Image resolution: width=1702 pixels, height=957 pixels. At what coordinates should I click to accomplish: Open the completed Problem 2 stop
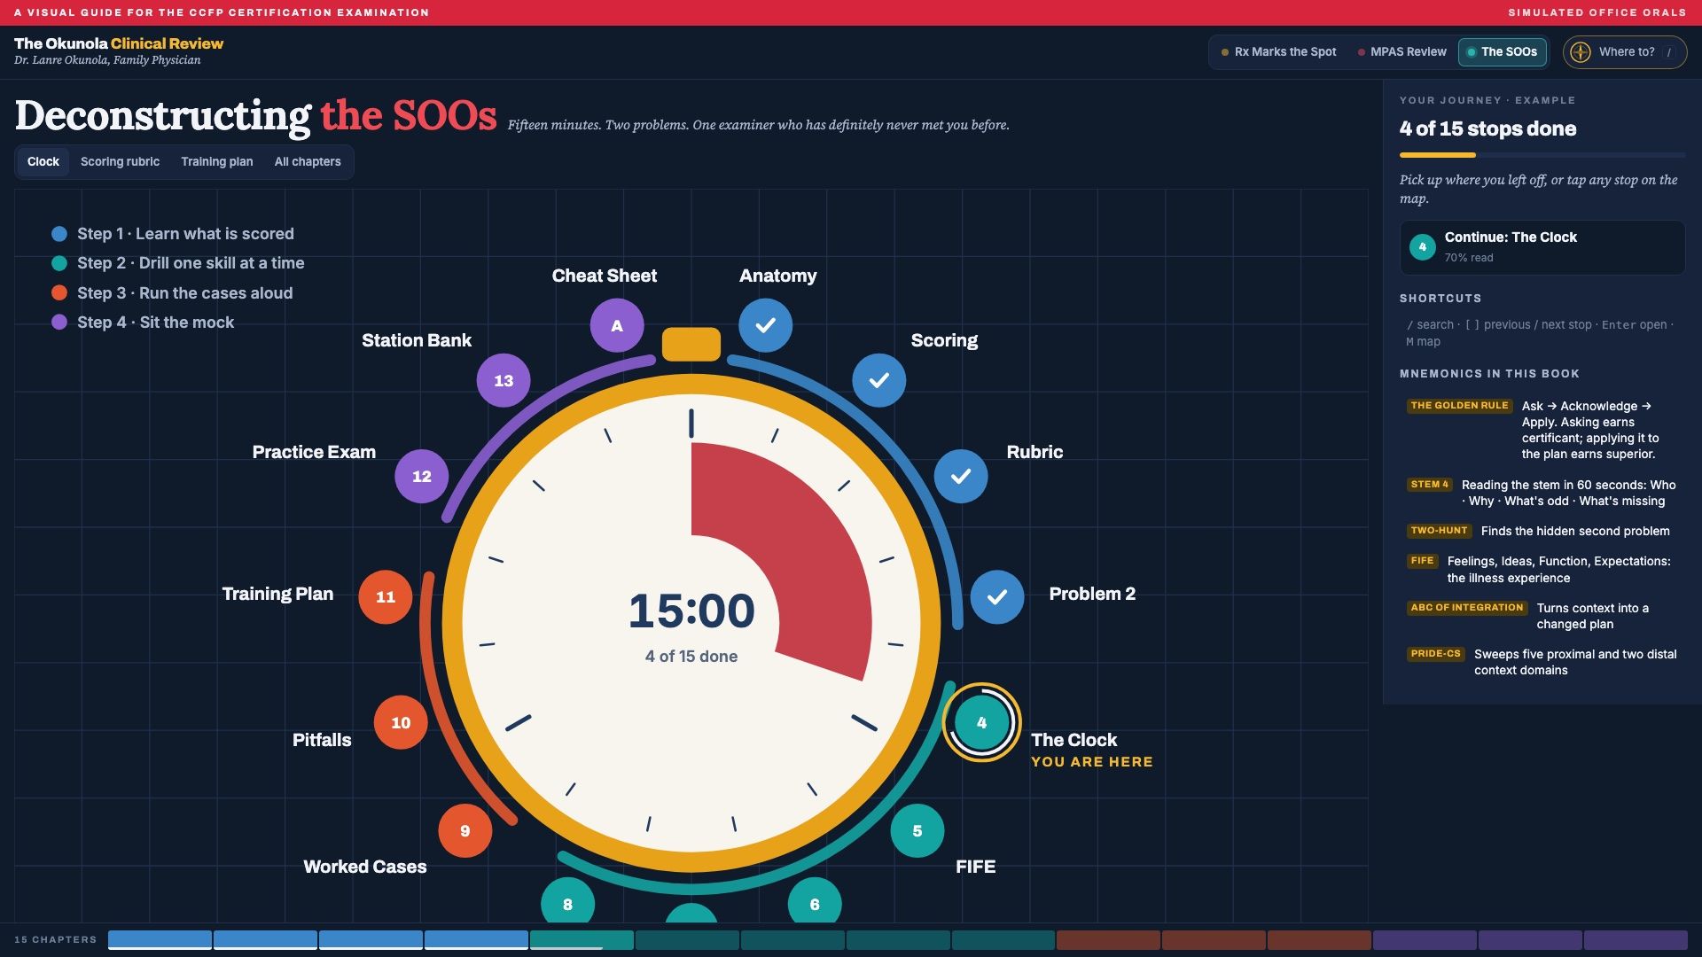coord(997,596)
